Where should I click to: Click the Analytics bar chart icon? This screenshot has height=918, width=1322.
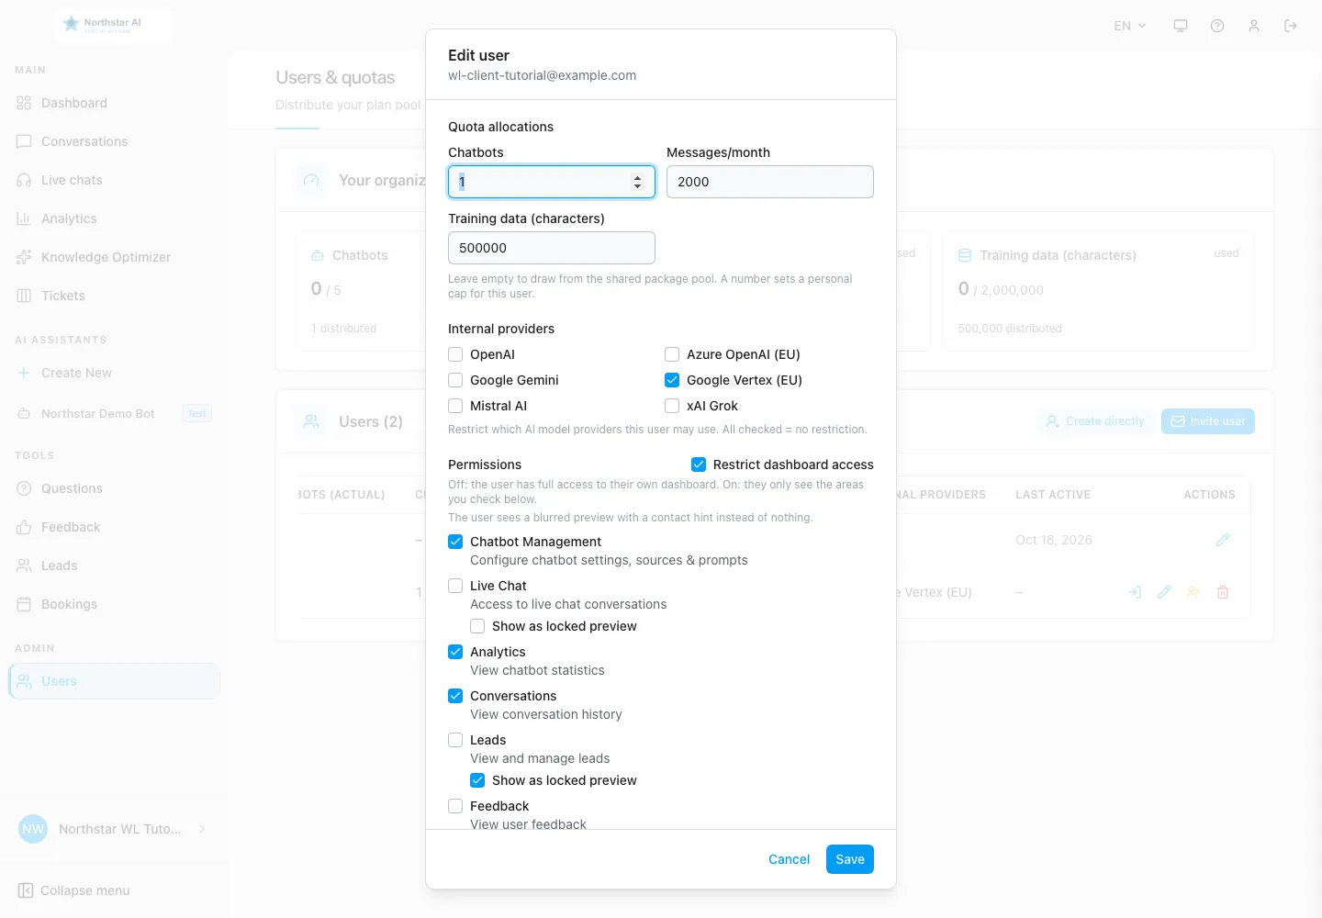(x=24, y=218)
